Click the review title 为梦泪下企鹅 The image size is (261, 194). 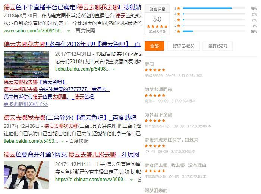158,115
